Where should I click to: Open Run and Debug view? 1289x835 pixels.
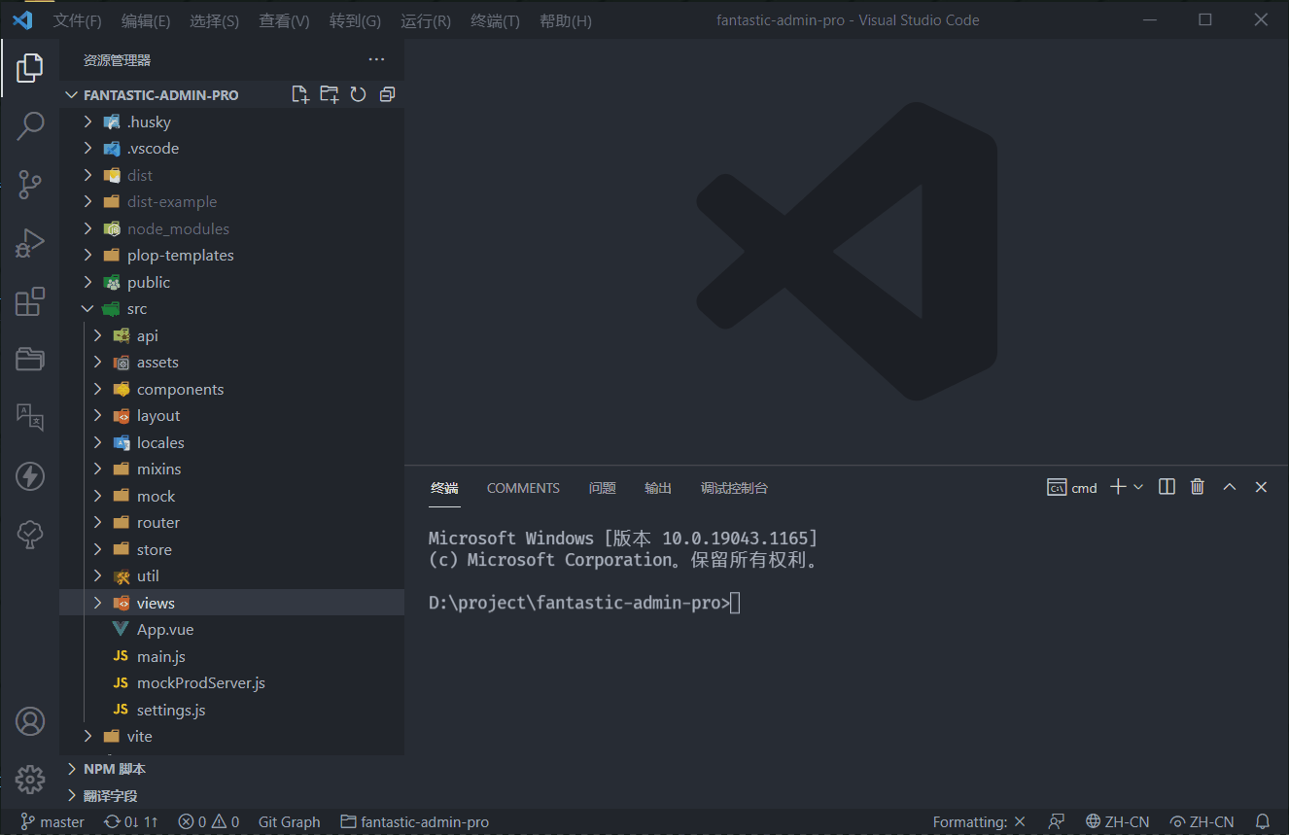coord(30,243)
